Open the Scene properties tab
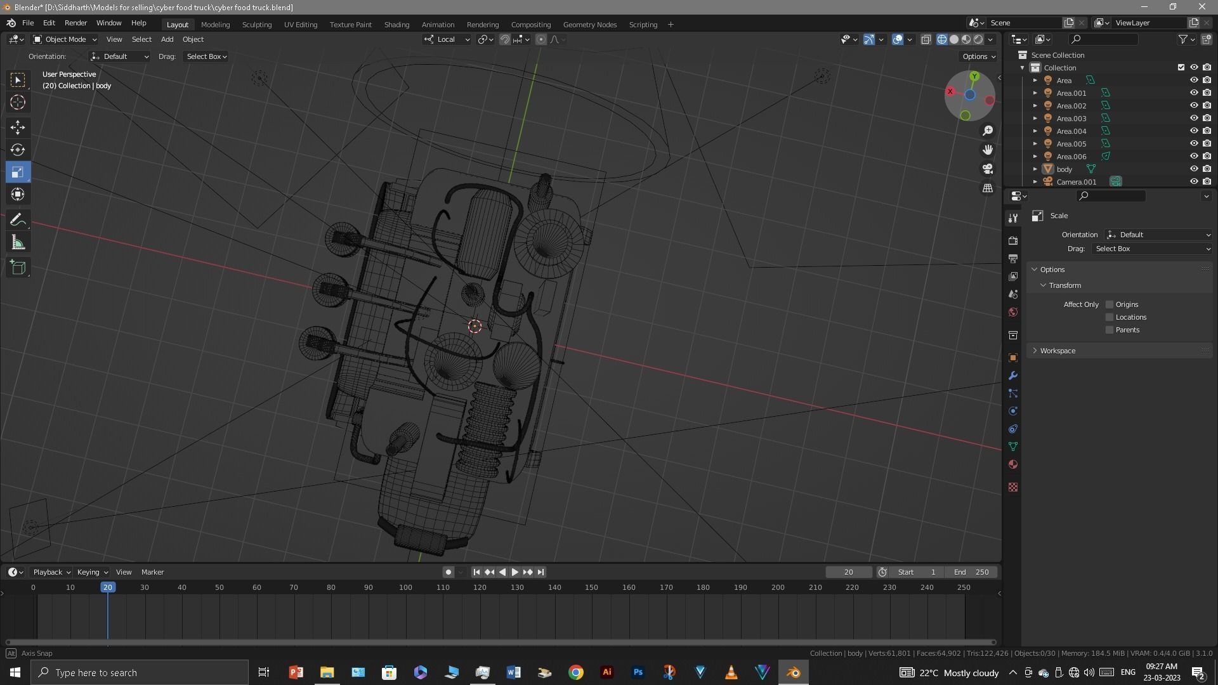Screen dimensions: 1218x685 click(1013, 294)
